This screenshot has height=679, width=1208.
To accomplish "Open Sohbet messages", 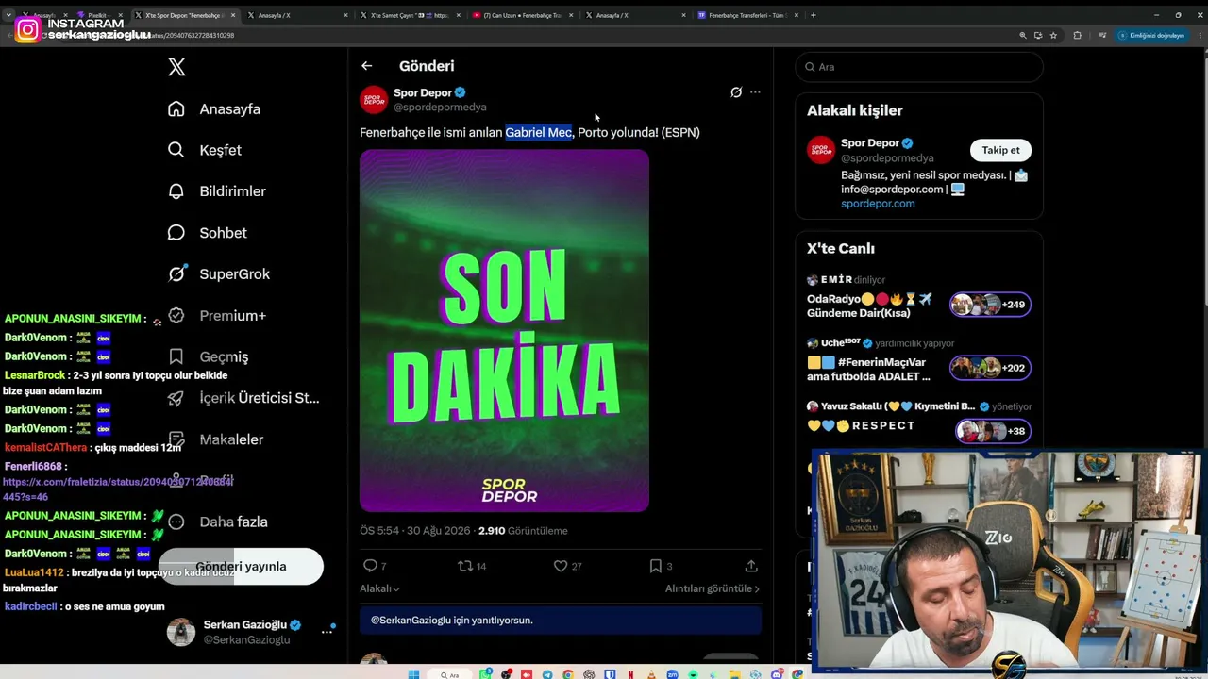I will tap(223, 233).
